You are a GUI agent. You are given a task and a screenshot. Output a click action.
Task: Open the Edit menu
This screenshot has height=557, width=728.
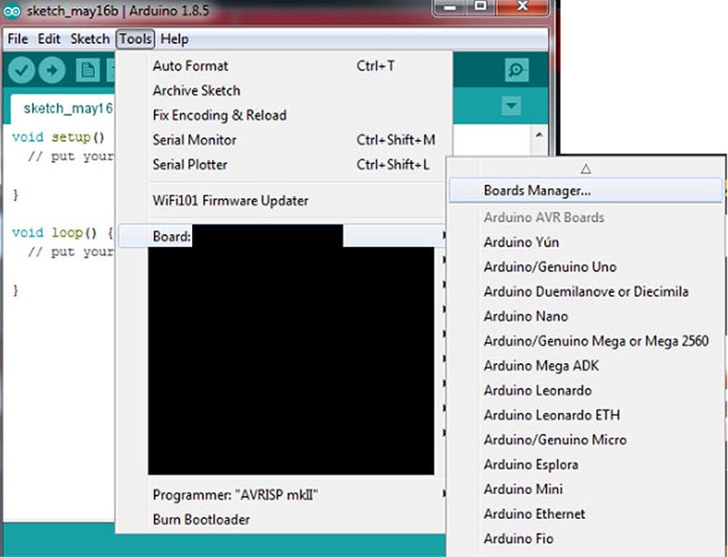click(x=49, y=39)
